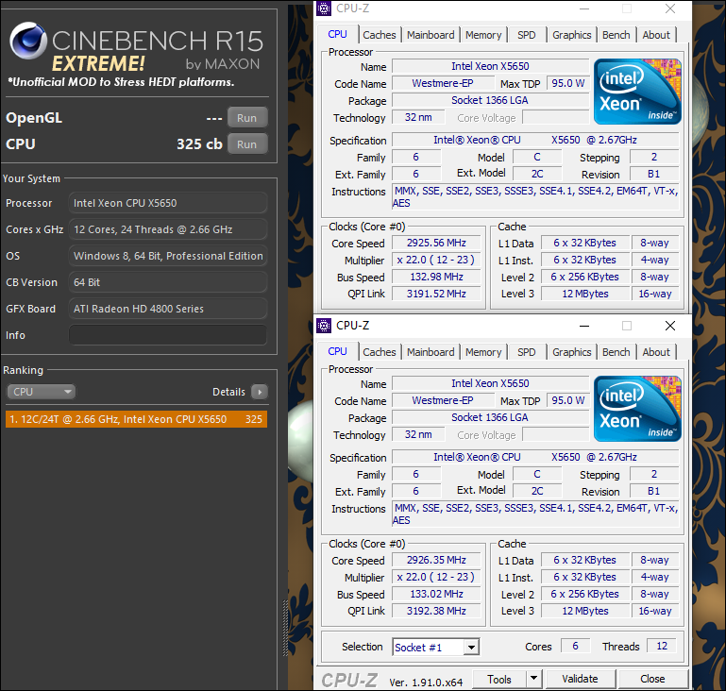
Task: Switch to Caches tab in lower CPU-Z window
Action: click(380, 352)
